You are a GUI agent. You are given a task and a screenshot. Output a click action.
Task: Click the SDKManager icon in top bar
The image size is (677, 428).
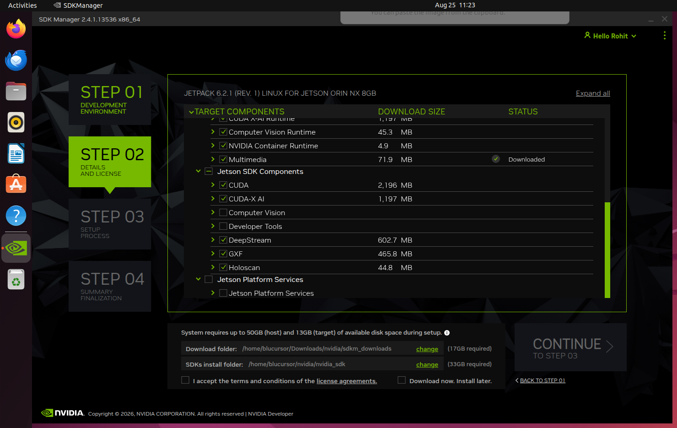[x=57, y=5]
